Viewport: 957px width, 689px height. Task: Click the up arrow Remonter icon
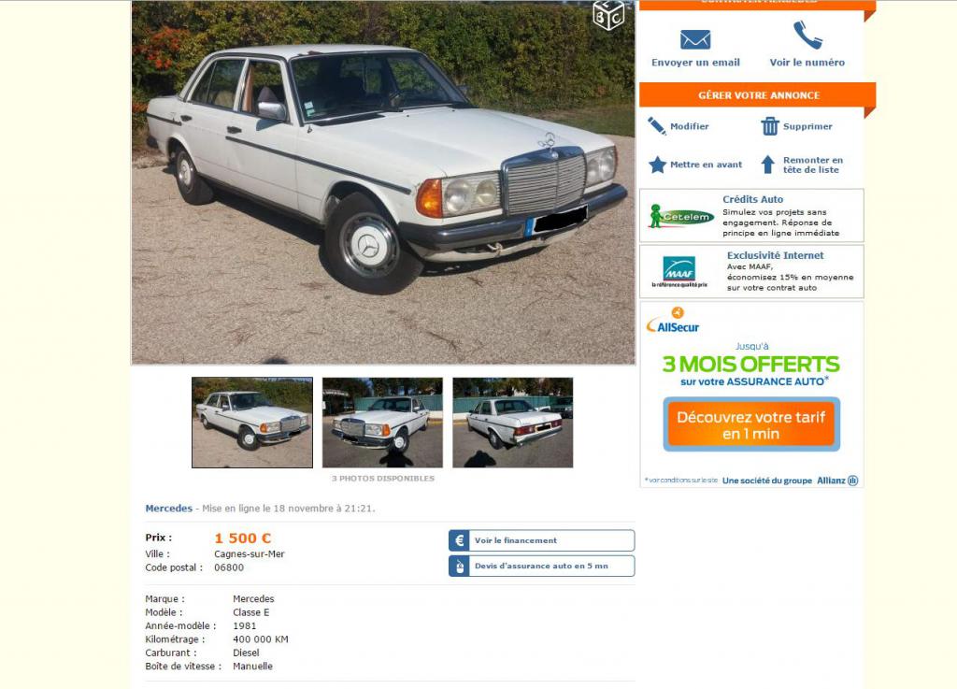(768, 165)
